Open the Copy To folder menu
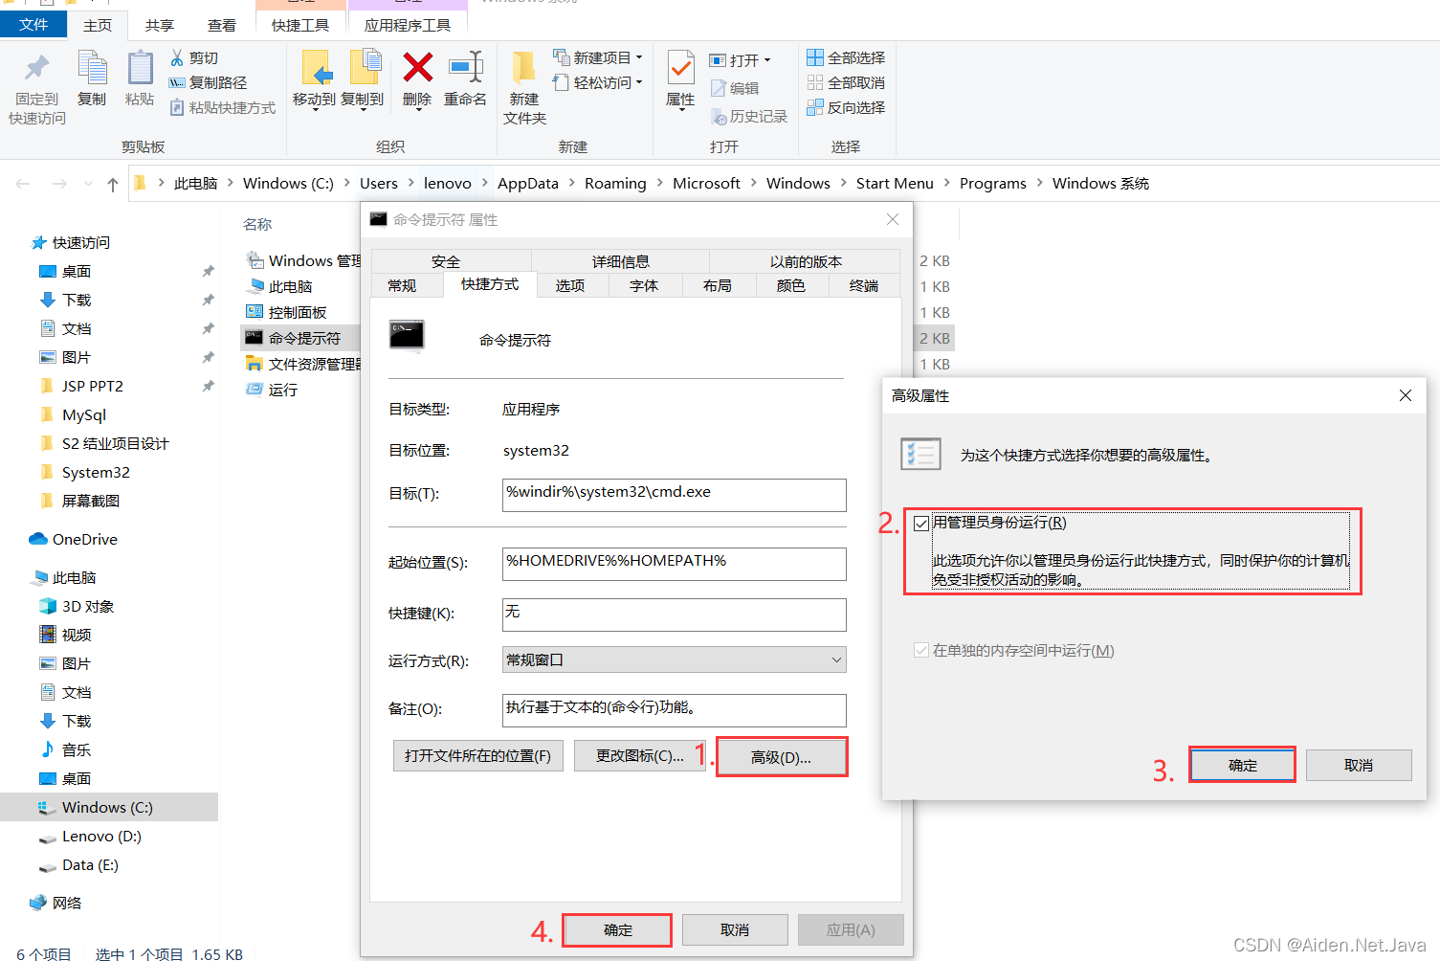This screenshot has width=1440, height=961. click(x=363, y=81)
